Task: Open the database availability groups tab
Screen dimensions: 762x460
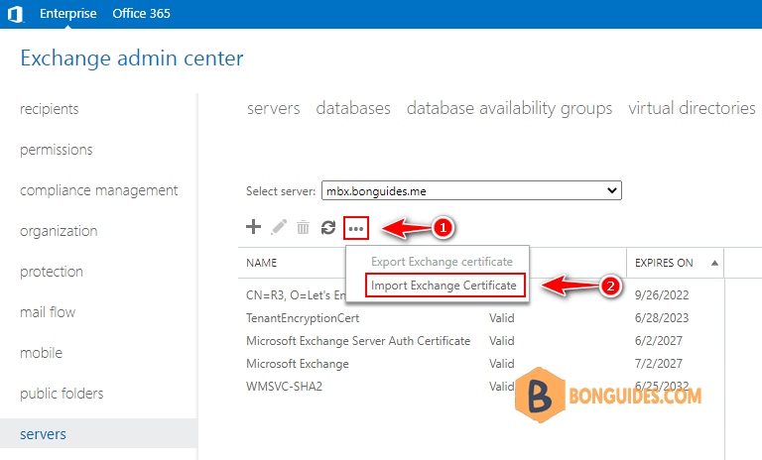Action: point(509,108)
